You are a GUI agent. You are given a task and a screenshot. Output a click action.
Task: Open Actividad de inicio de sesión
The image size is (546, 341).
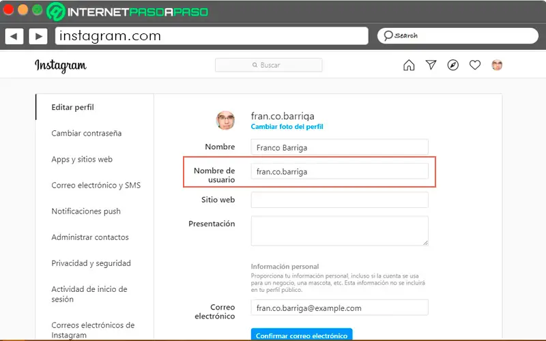pos(89,294)
